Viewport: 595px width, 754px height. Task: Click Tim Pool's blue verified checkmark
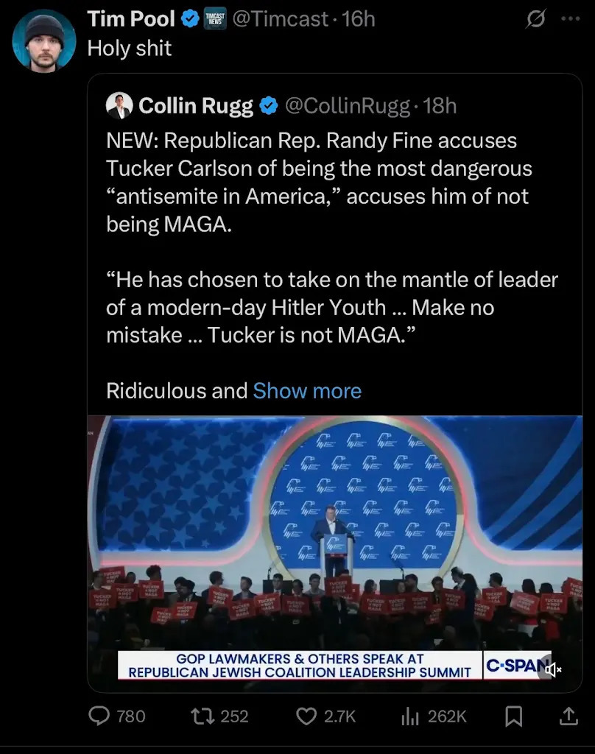(x=190, y=20)
